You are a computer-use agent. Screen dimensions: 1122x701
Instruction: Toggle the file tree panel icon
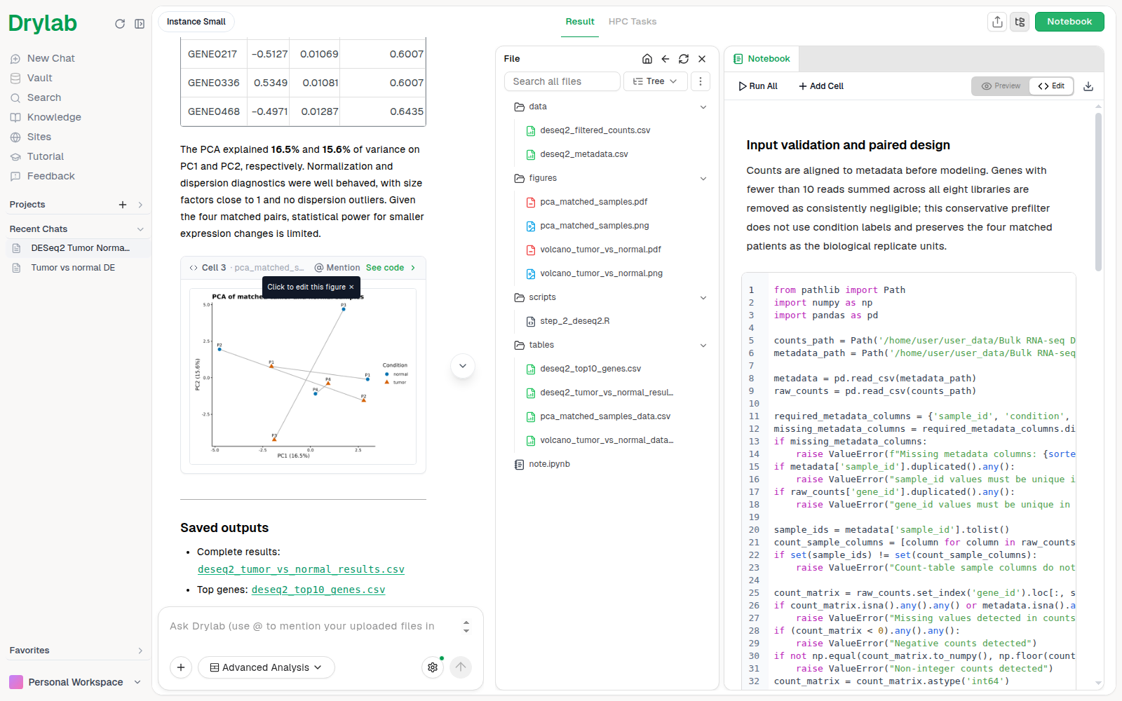click(1020, 22)
